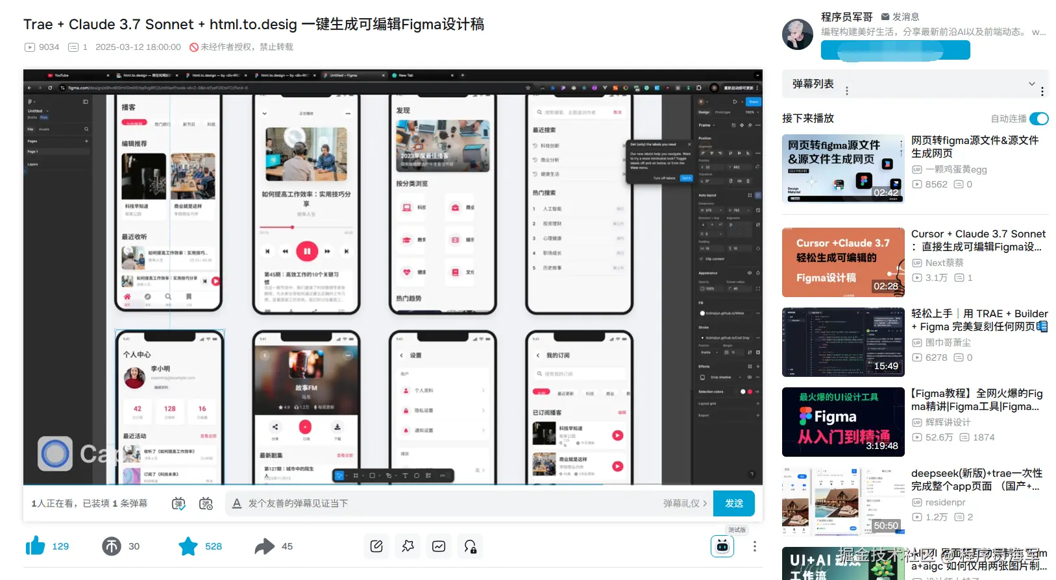The image size is (1056, 580).
Task: Open Cursor + Claude 3.7 video thumbnail
Action: point(843,262)
